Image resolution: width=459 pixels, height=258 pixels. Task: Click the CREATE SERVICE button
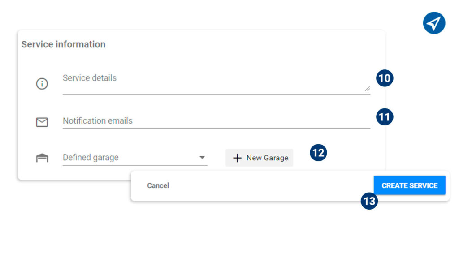point(410,185)
